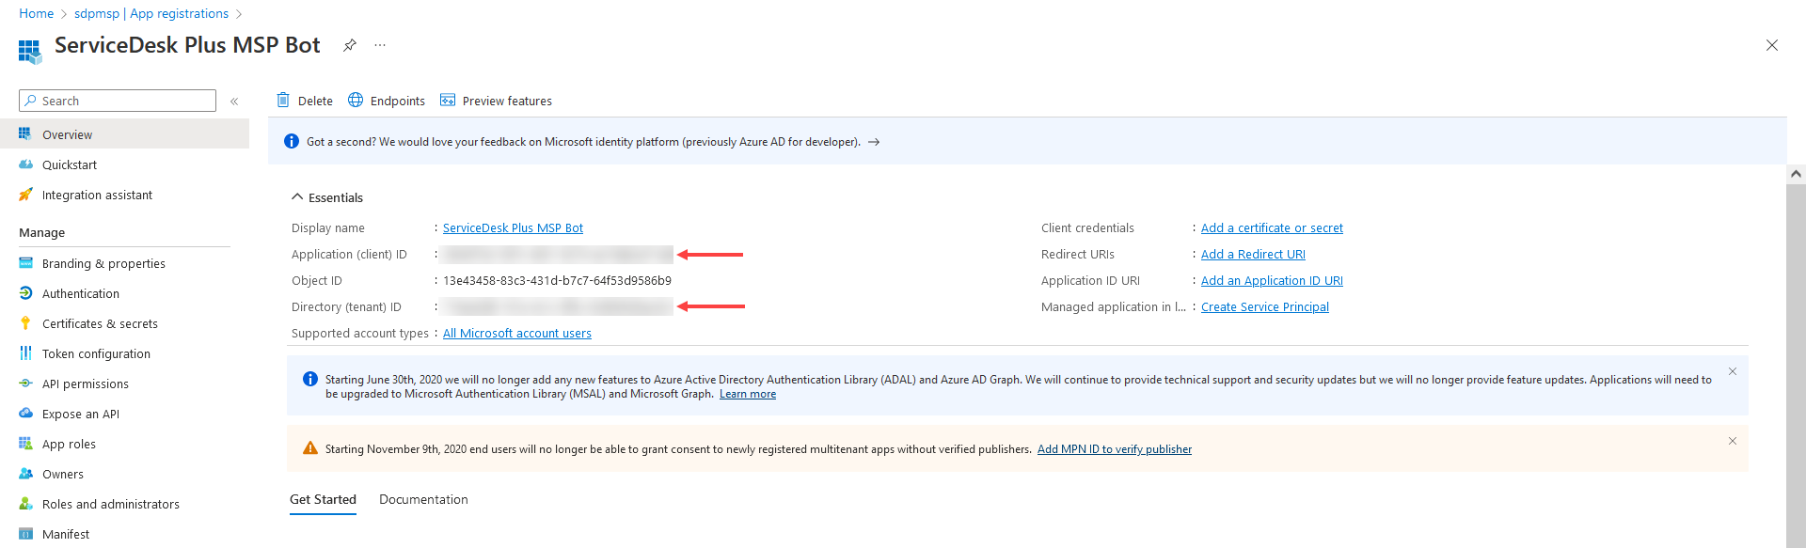This screenshot has height=548, width=1806.
Task: Click Add an Application ID URI
Action: 1272,280
